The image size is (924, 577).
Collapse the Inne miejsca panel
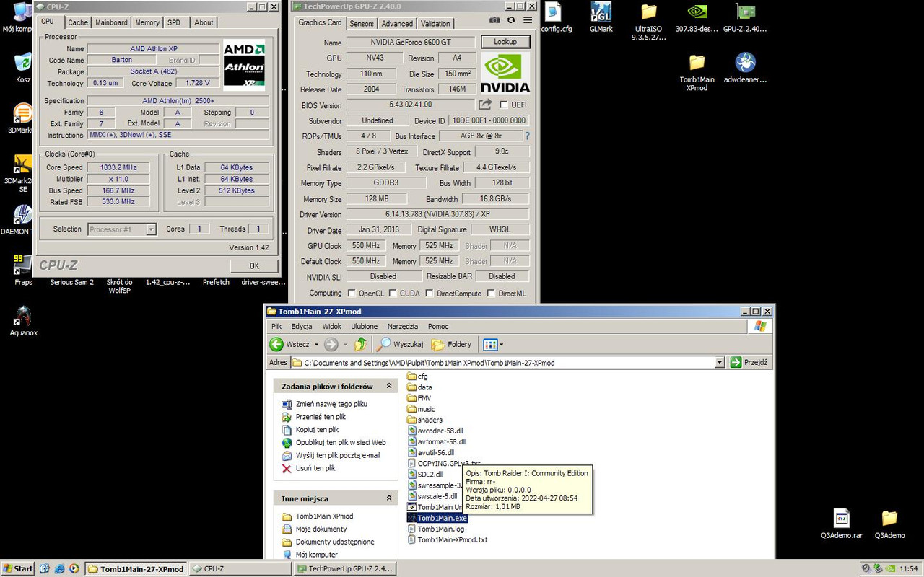[x=389, y=498]
